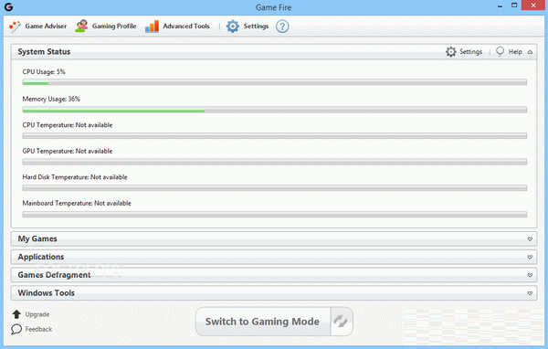Click 'GPU Temperature: Not available' text
Image resolution: width=548 pixels, height=349 pixels.
click(68, 151)
